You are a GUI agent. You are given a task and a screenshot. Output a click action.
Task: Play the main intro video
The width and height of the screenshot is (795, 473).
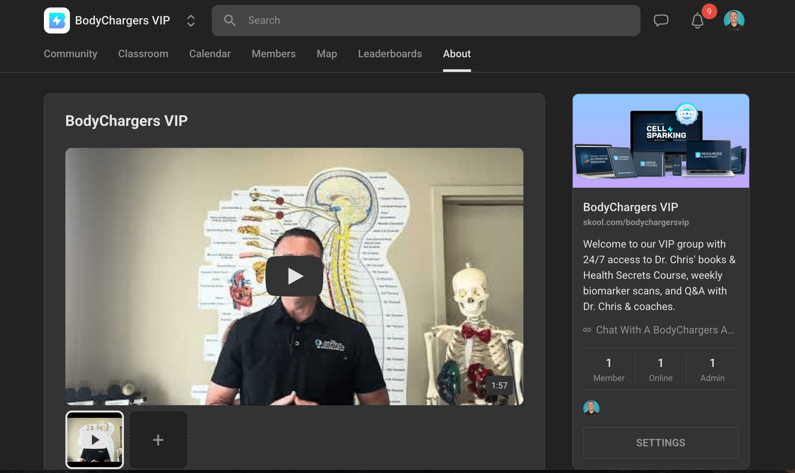click(294, 276)
